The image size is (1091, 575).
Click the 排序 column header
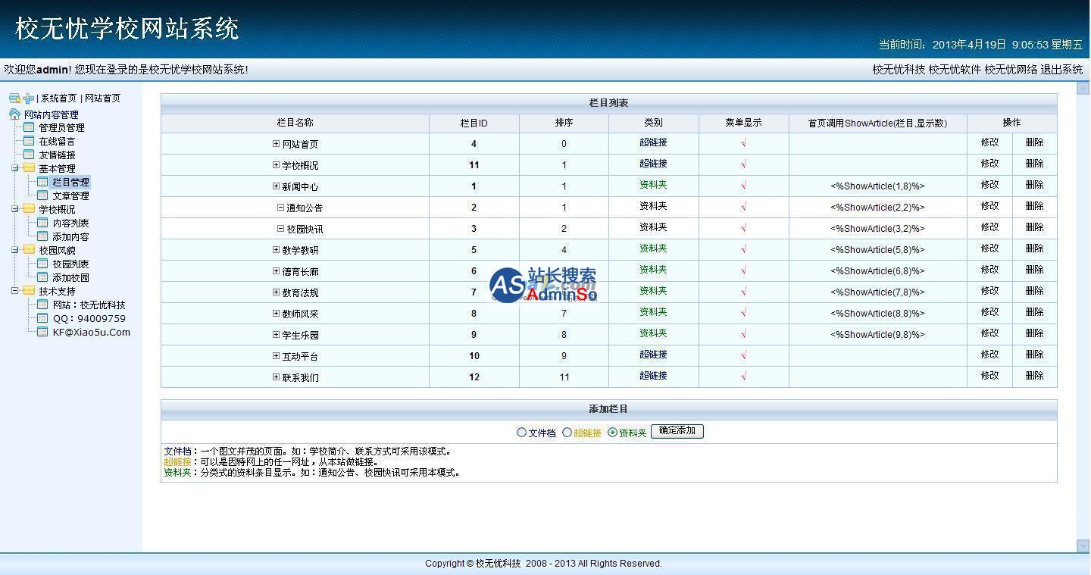[x=564, y=123]
